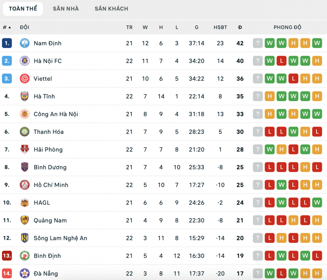Sort by points column Đ

240,27
